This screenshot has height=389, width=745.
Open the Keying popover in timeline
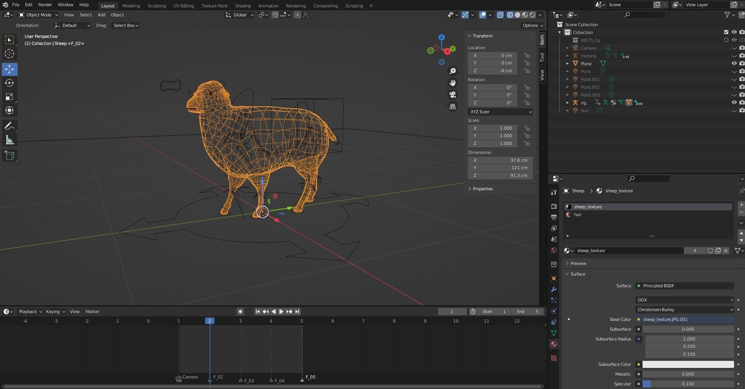55,312
